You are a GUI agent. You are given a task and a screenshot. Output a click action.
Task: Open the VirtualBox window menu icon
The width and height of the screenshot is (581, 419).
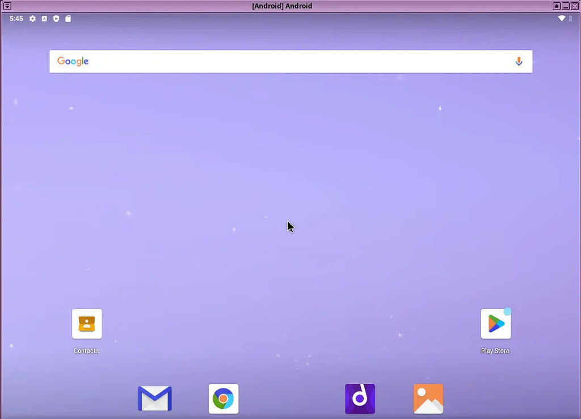click(x=7, y=6)
